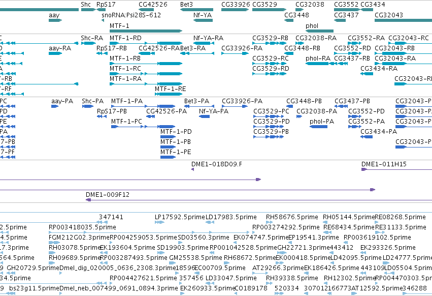432x296 pixels.
Task: Select the CG42526 gene glyph
Action: 146,10
